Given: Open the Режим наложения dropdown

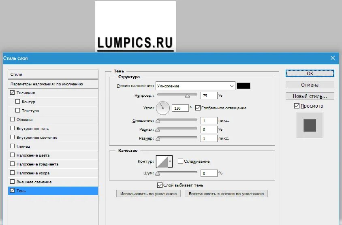Looking at the screenshot, I should pyautogui.click(x=195, y=86).
